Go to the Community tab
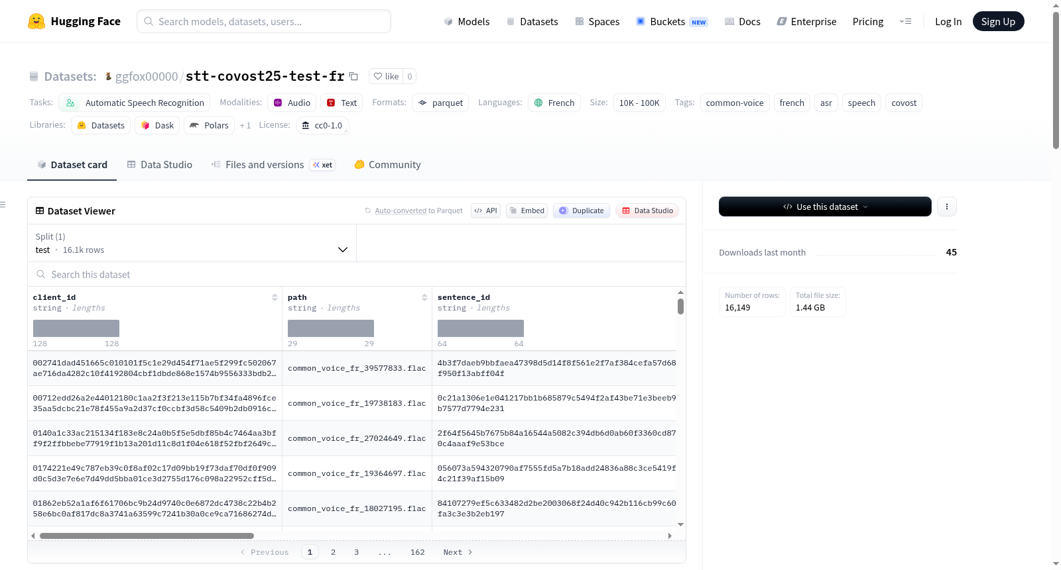The height and width of the screenshot is (570, 1061). click(x=388, y=164)
